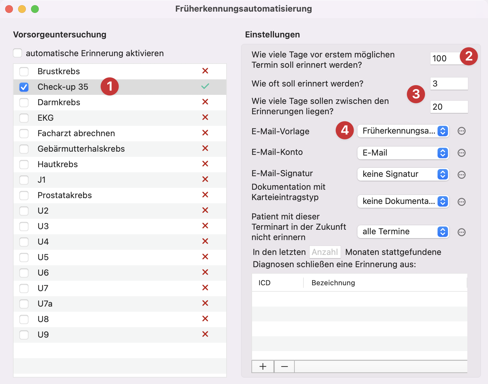Screen dimensions: 488x384
Task: Remove a diagnosis with the minus button
Action: tap(284, 367)
